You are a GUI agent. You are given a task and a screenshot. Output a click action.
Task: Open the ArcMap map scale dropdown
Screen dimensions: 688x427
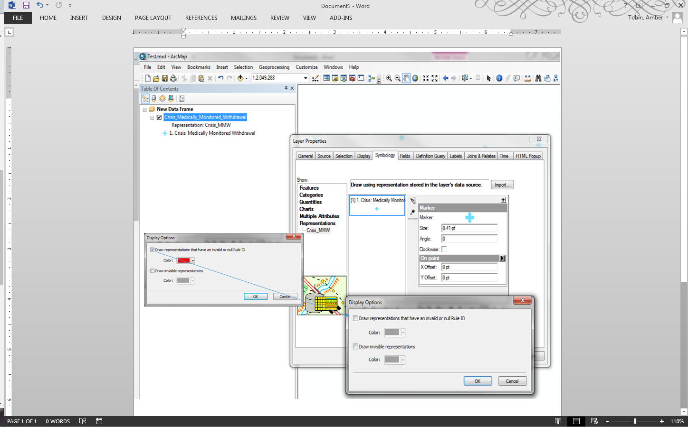(x=306, y=78)
